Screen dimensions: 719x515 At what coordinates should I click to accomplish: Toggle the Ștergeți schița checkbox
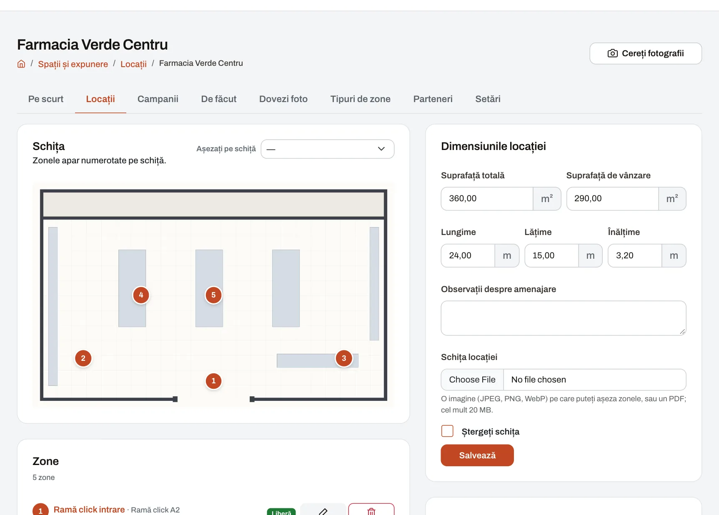pyautogui.click(x=447, y=431)
